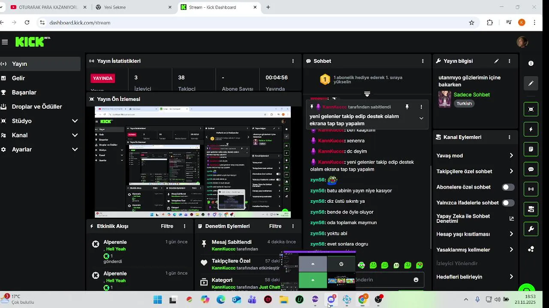Click the YAYINDA live status badge
Viewport: 549px width, 308px height.
click(103, 78)
